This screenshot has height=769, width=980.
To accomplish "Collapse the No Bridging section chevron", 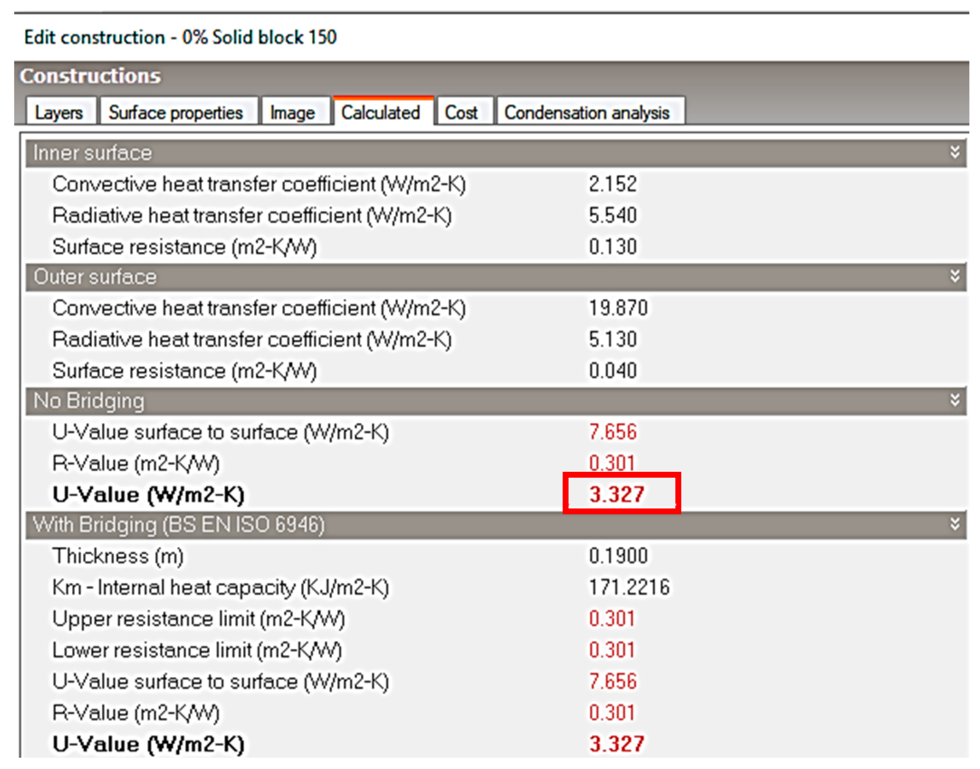I will pos(954,400).
